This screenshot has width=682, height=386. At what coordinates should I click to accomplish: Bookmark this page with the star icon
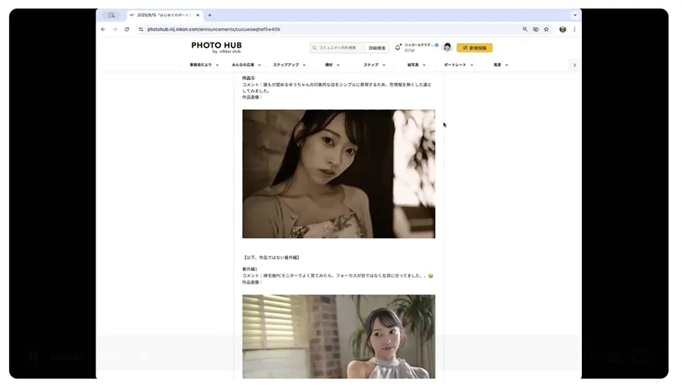pos(547,29)
